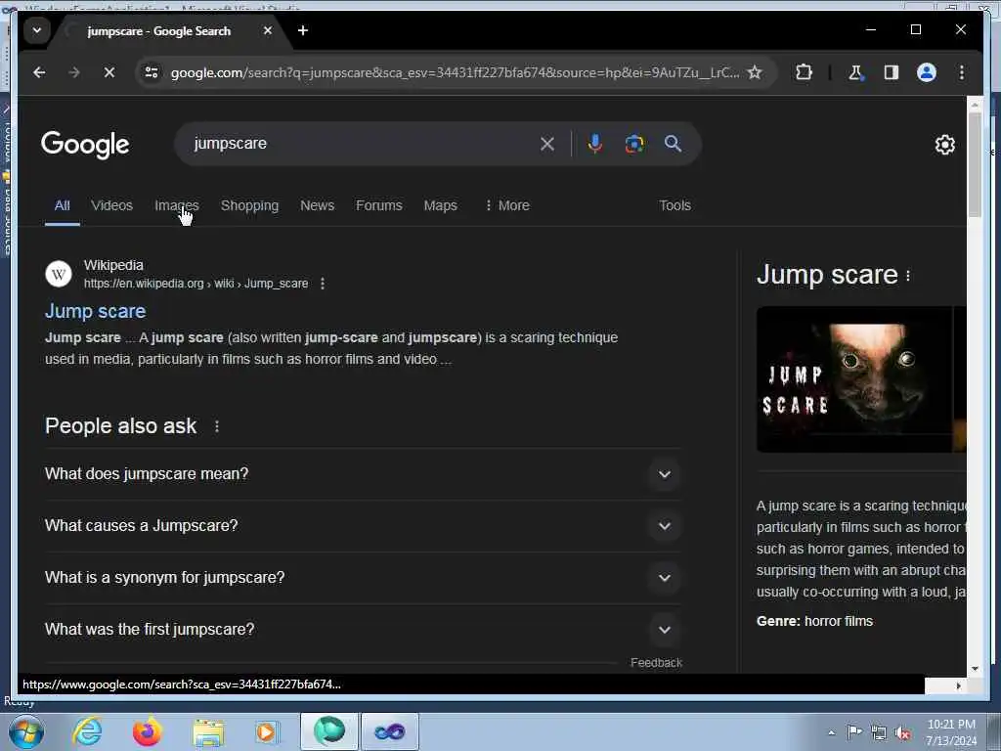Go back to the previous page

pos(39,72)
